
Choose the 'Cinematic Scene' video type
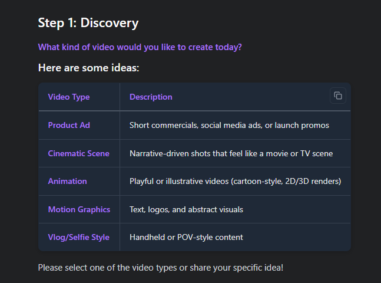click(78, 153)
